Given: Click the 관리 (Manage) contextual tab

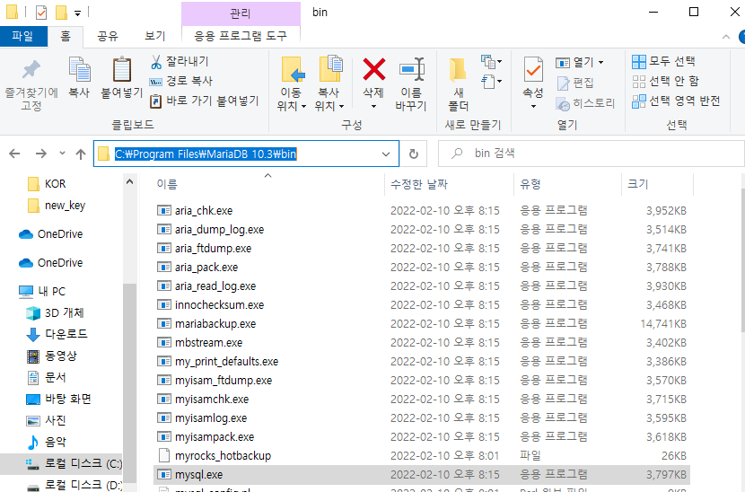Looking at the screenshot, I should (x=241, y=13).
